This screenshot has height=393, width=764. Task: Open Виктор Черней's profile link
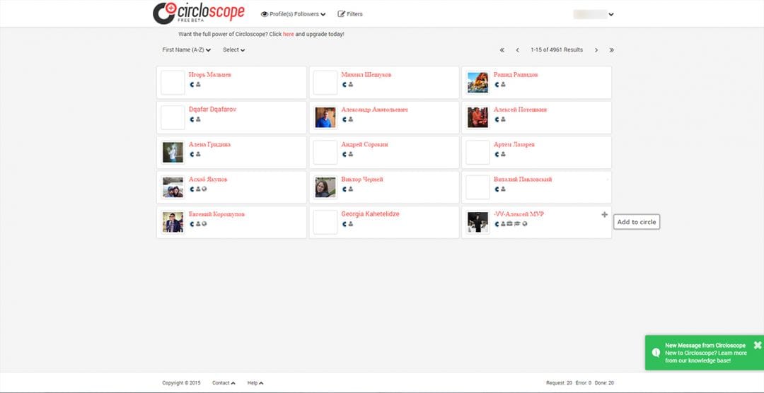(x=362, y=180)
